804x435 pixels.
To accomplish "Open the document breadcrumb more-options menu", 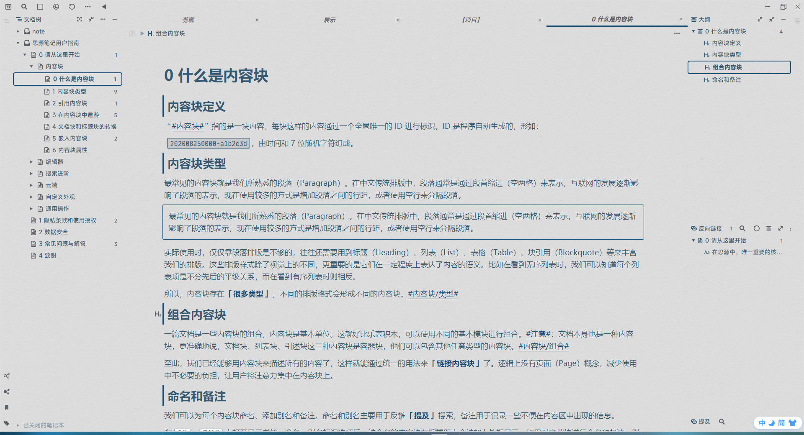I will (x=677, y=33).
